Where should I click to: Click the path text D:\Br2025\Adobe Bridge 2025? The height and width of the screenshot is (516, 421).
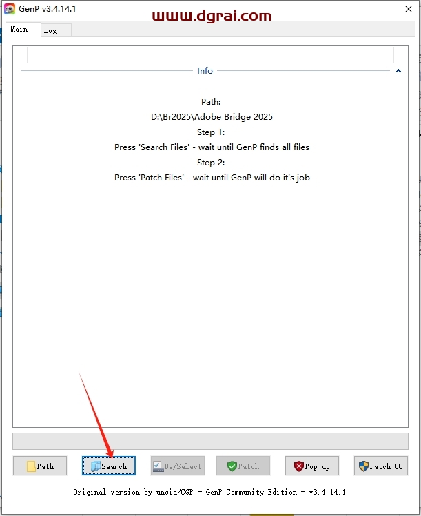pyautogui.click(x=212, y=117)
